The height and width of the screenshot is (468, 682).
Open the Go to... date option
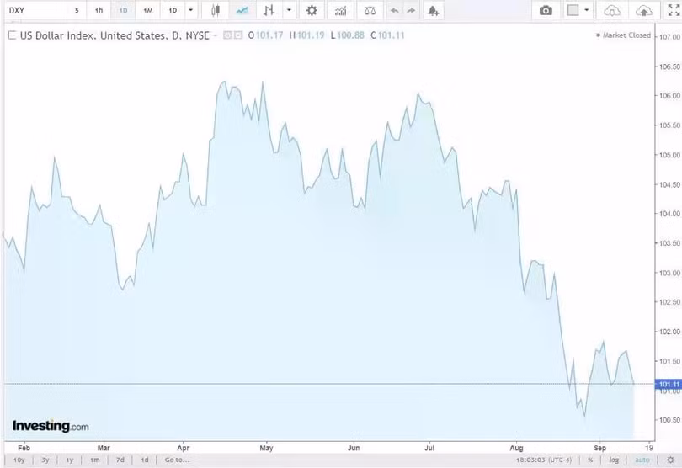coord(177,460)
